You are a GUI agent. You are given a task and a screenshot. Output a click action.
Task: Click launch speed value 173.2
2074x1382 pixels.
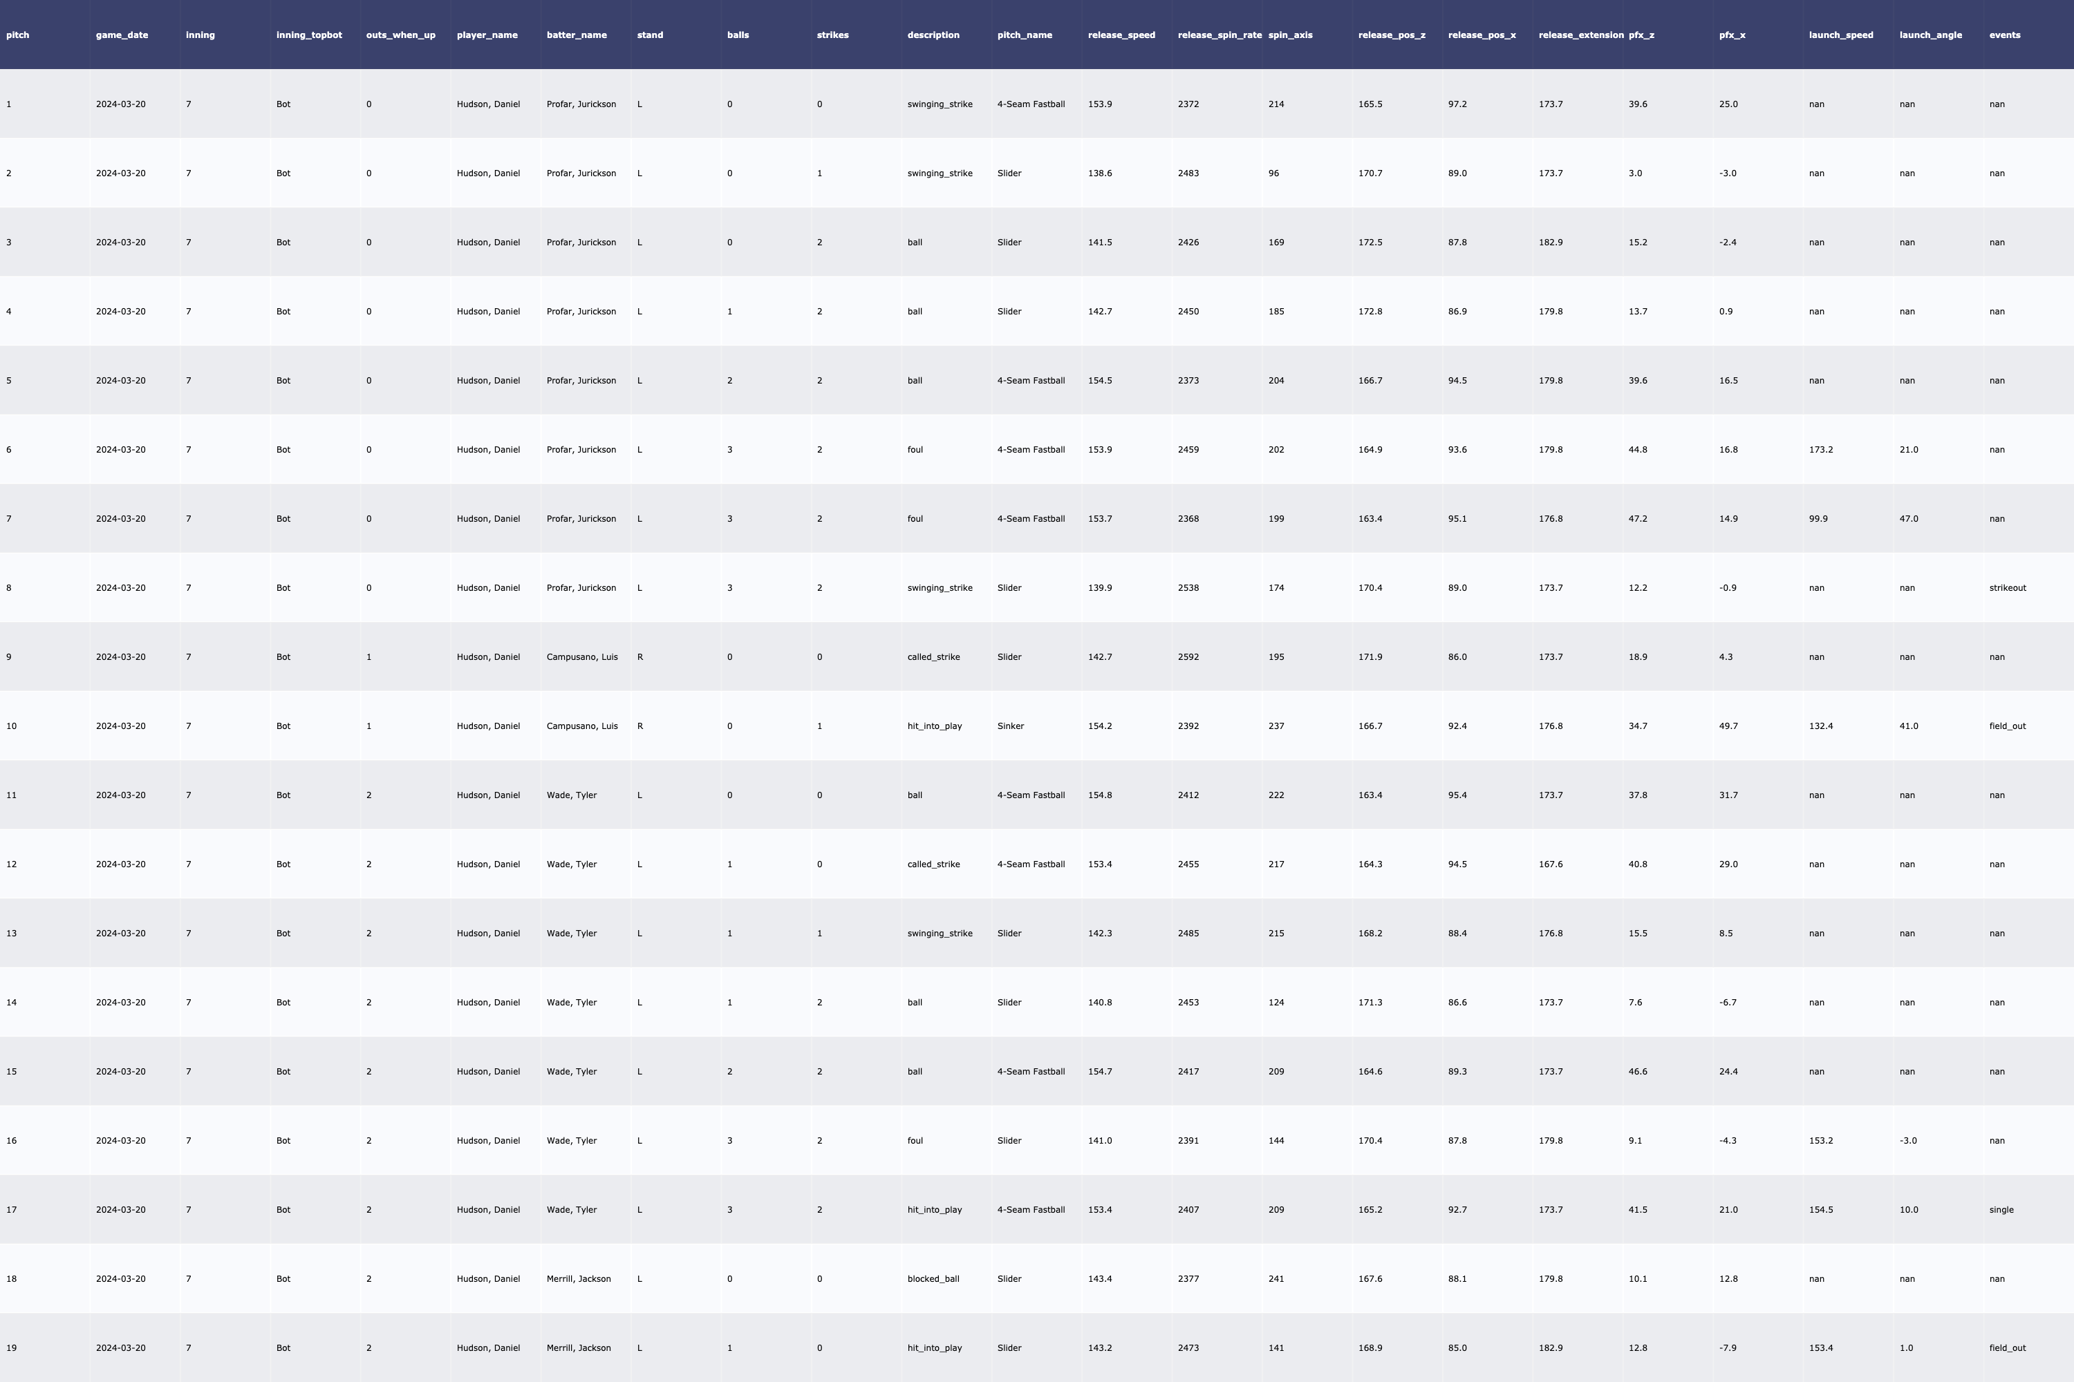pyautogui.click(x=1820, y=451)
